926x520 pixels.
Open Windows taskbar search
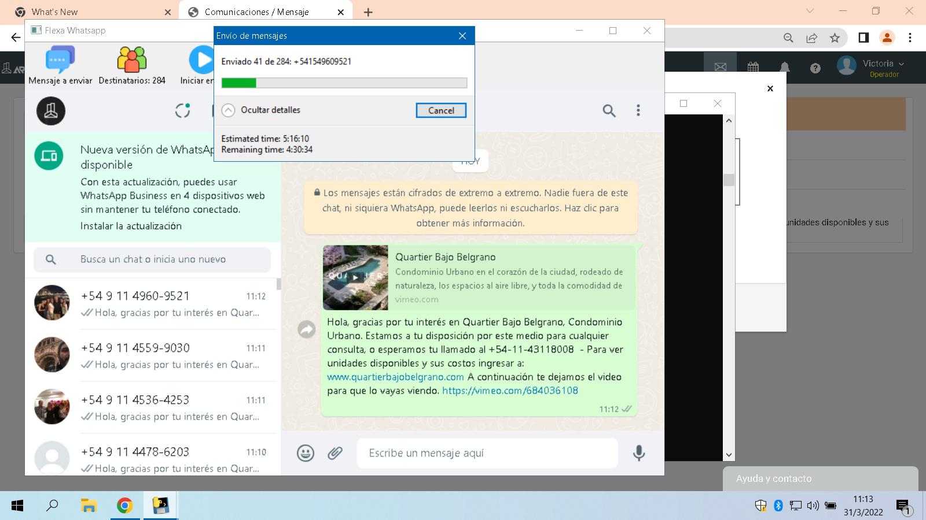point(52,506)
